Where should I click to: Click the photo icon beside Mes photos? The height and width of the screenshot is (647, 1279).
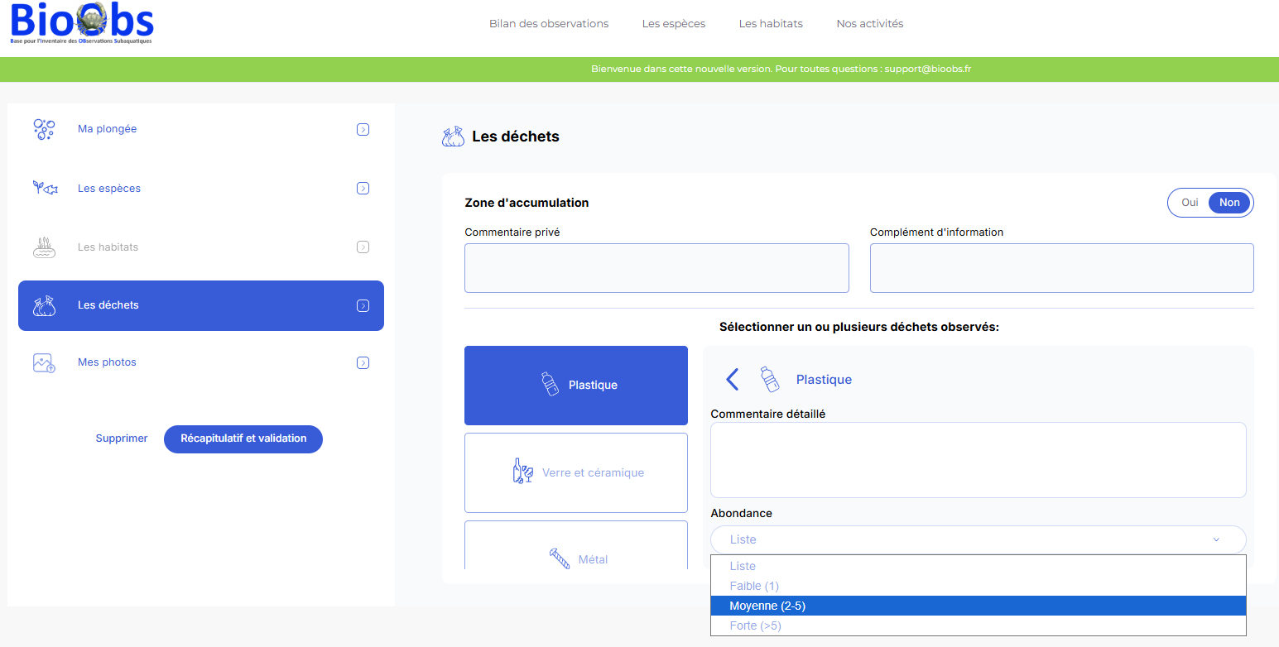(x=44, y=362)
